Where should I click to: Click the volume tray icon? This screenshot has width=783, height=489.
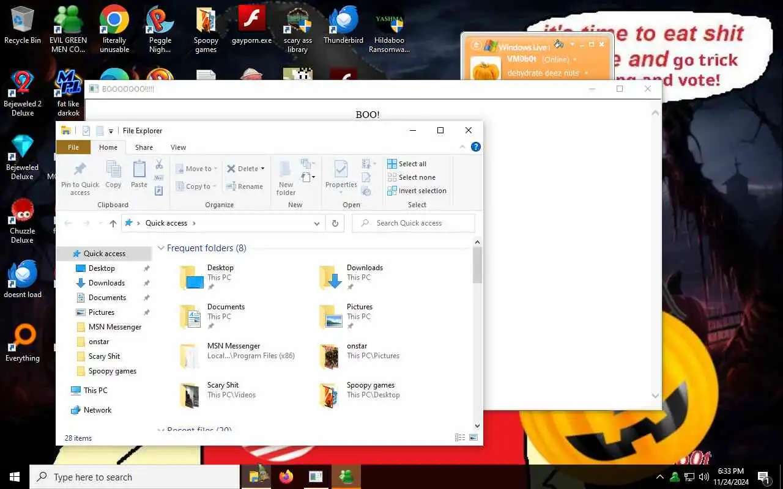tap(703, 477)
